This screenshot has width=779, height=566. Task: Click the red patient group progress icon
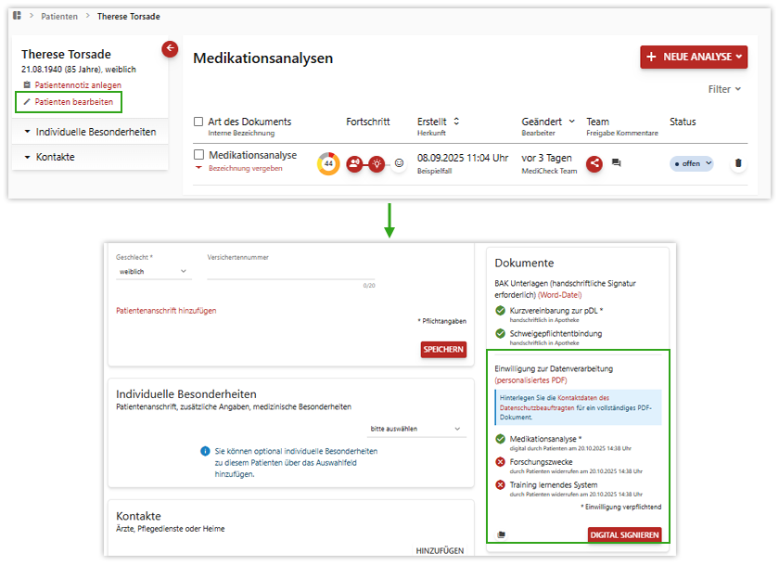coord(354,163)
